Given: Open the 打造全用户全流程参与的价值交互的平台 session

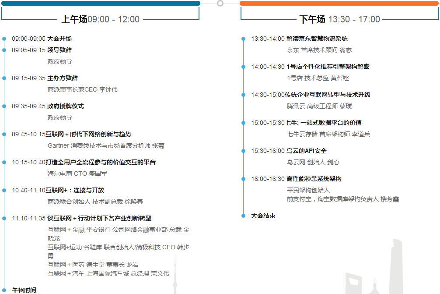Looking at the screenshot, I should (101, 162).
